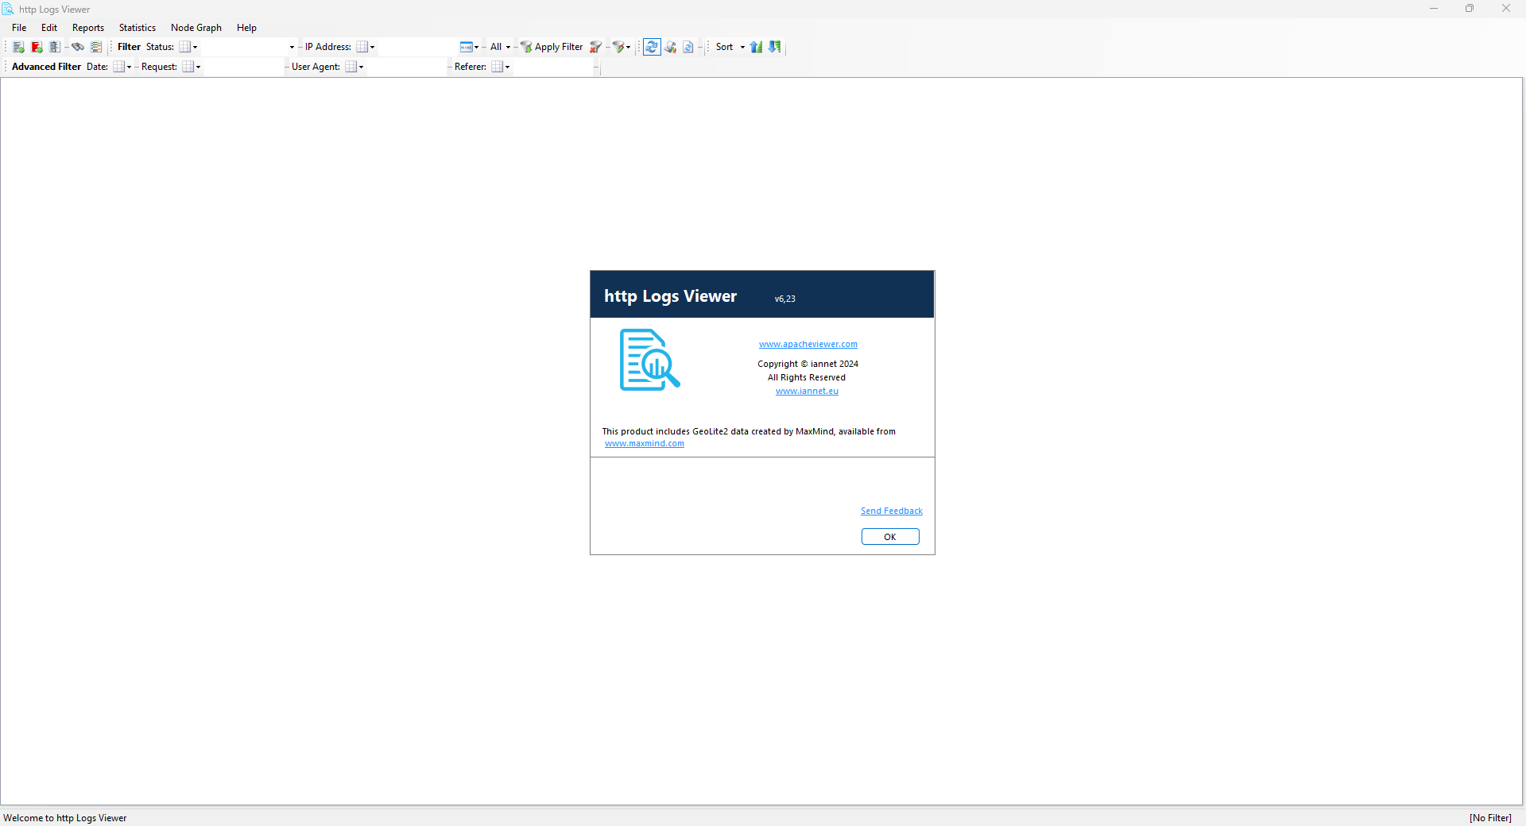Click the Apply Filter button

[552, 47]
